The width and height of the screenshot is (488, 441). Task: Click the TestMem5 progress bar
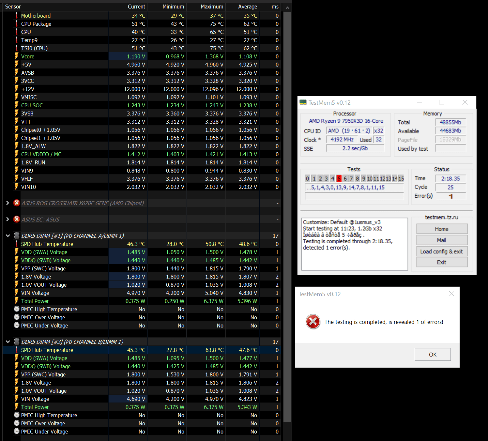pyautogui.click(x=354, y=196)
